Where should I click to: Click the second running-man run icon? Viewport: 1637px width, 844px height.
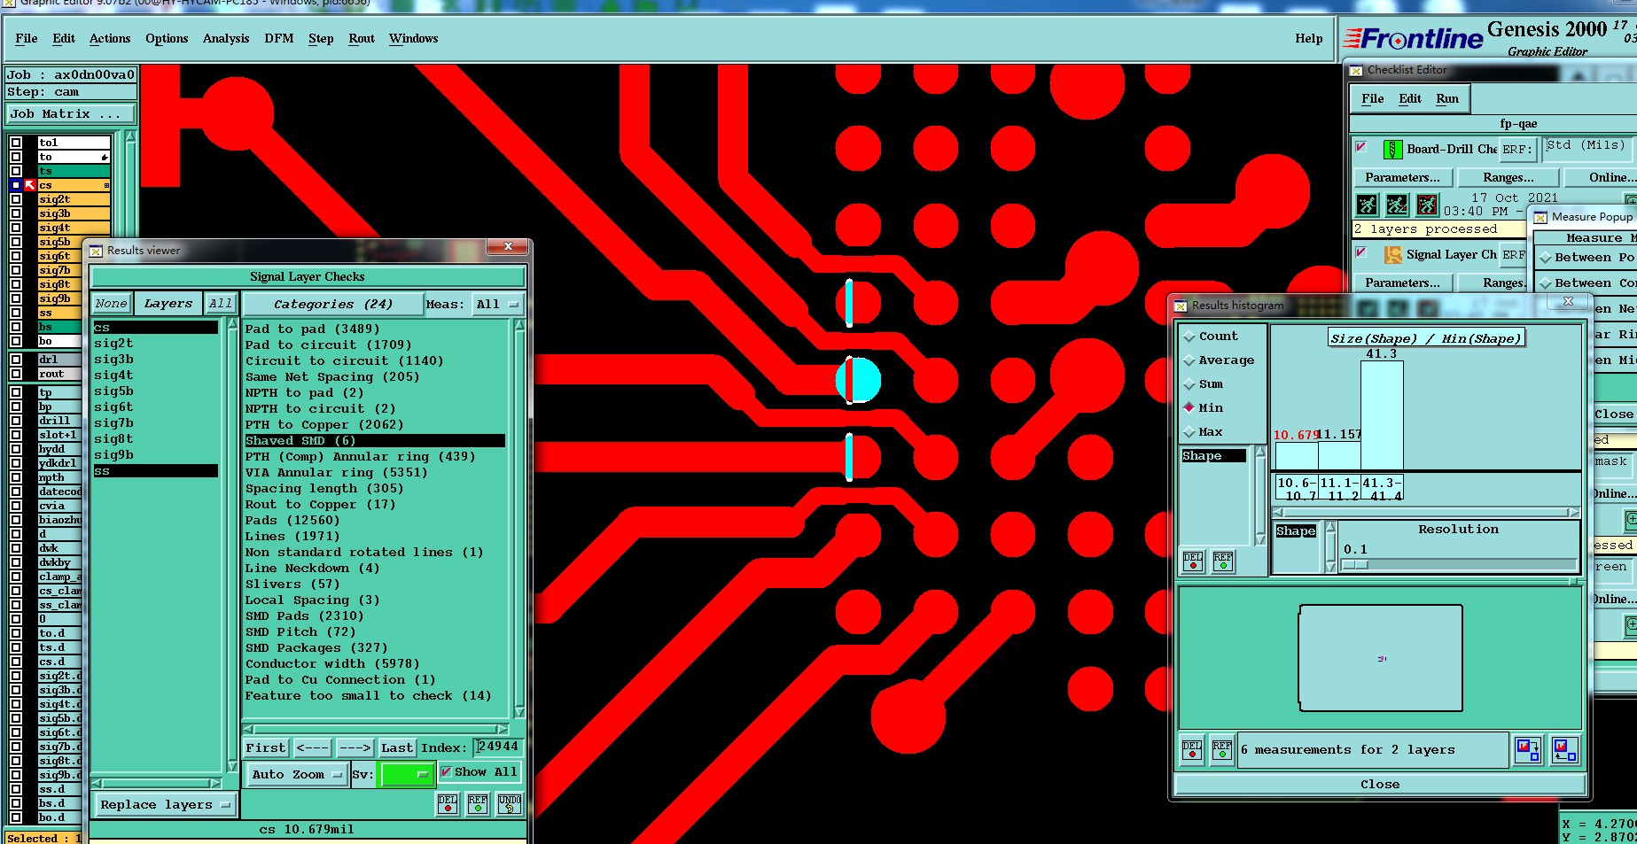pyautogui.click(x=1397, y=205)
